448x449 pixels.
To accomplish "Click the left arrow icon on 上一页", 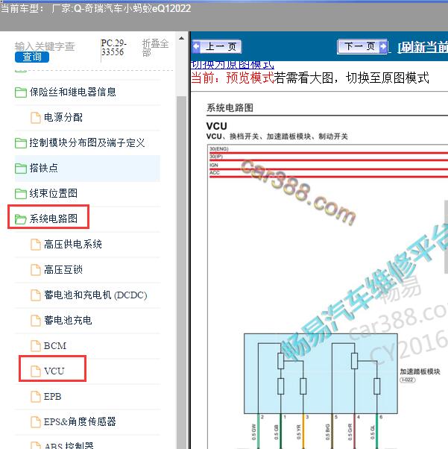I will [197, 46].
